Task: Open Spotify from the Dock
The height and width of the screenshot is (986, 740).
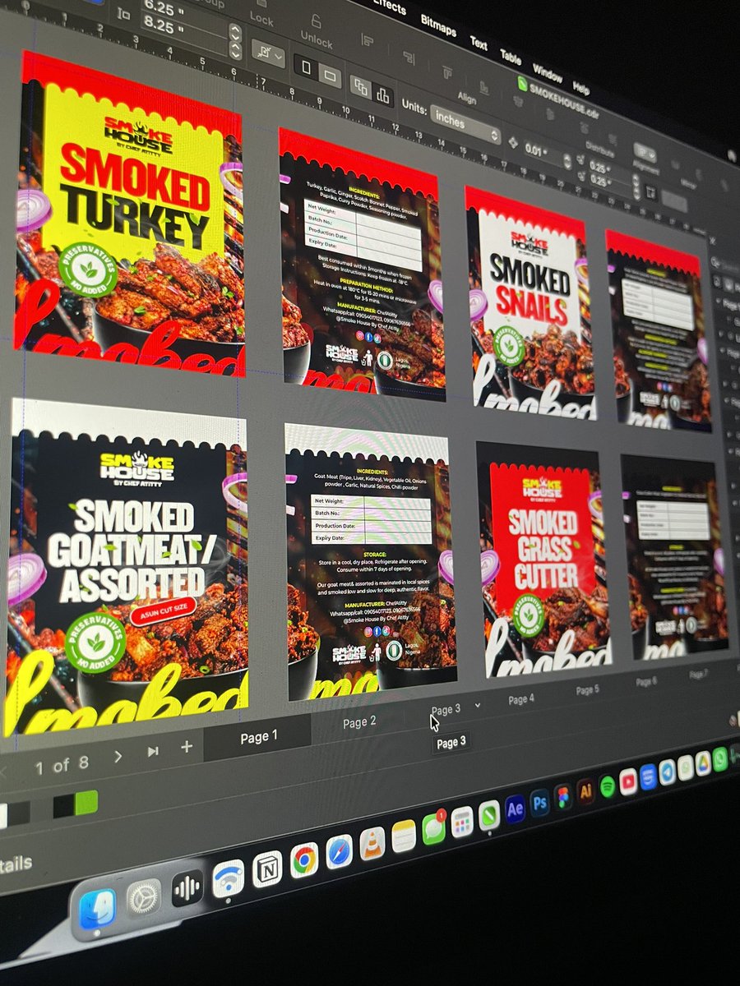Action: (x=608, y=786)
